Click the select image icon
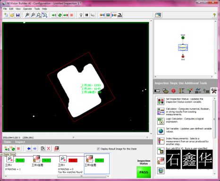Image resolution: width=220 pixels, height=181 pixels. point(108,15)
